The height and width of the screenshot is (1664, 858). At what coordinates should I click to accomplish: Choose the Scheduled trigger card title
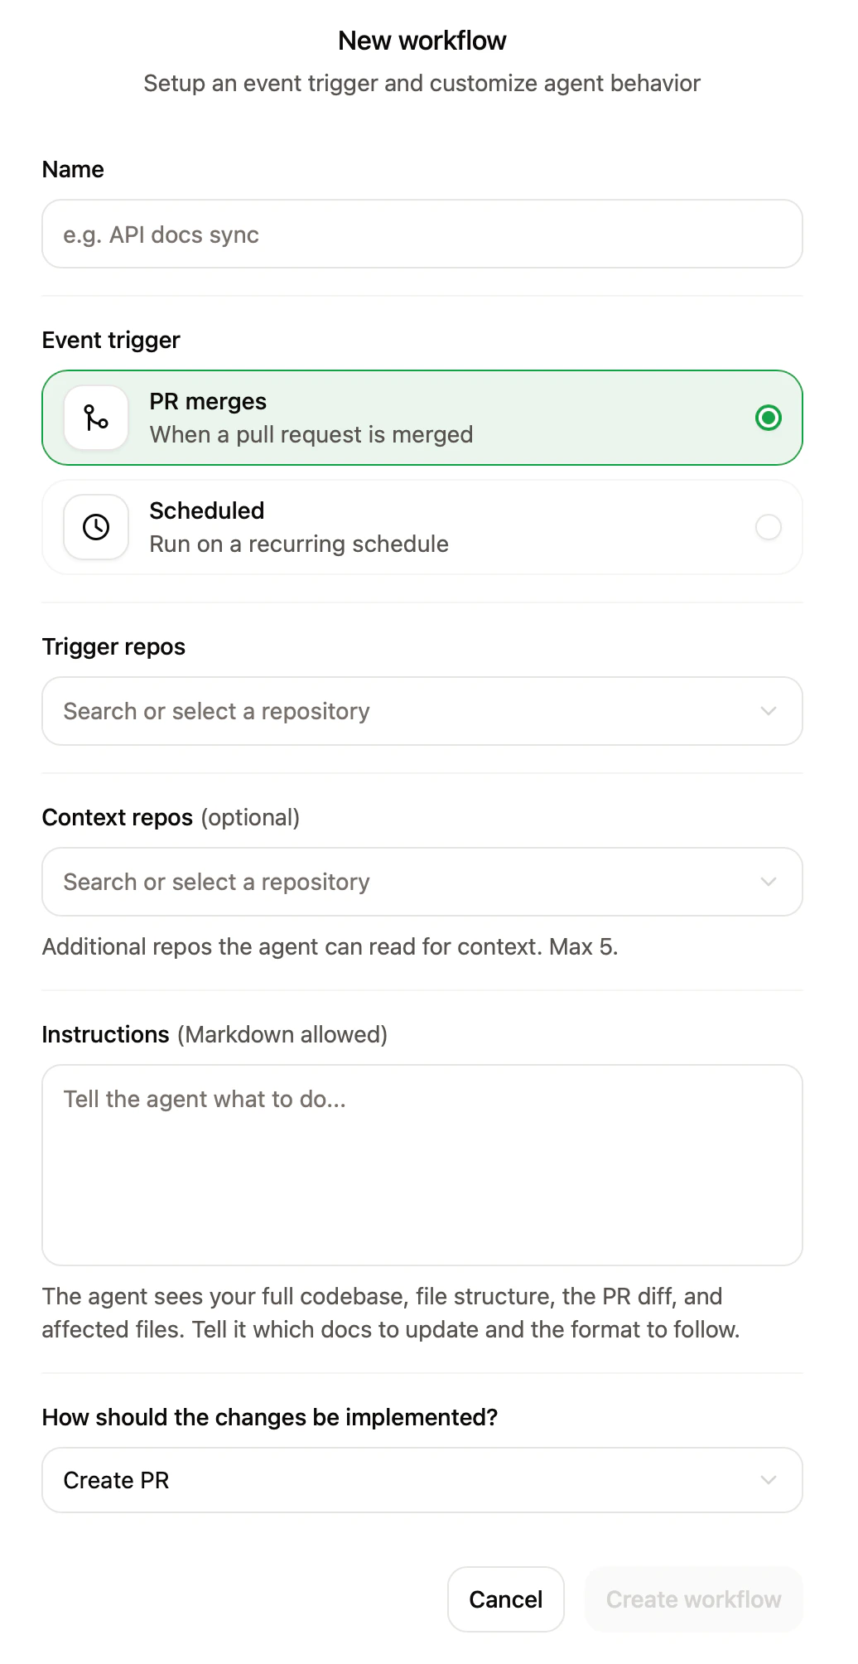(207, 510)
